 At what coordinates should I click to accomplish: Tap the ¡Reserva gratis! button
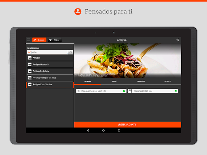pyautogui.click(x=128, y=125)
